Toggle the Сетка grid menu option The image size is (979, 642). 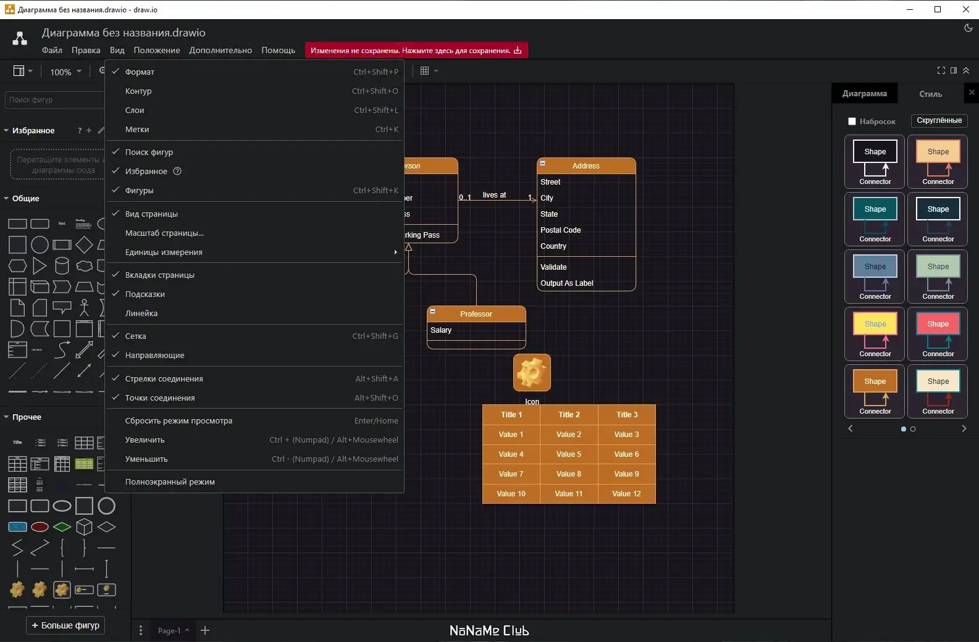pyautogui.click(x=136, y=336)
